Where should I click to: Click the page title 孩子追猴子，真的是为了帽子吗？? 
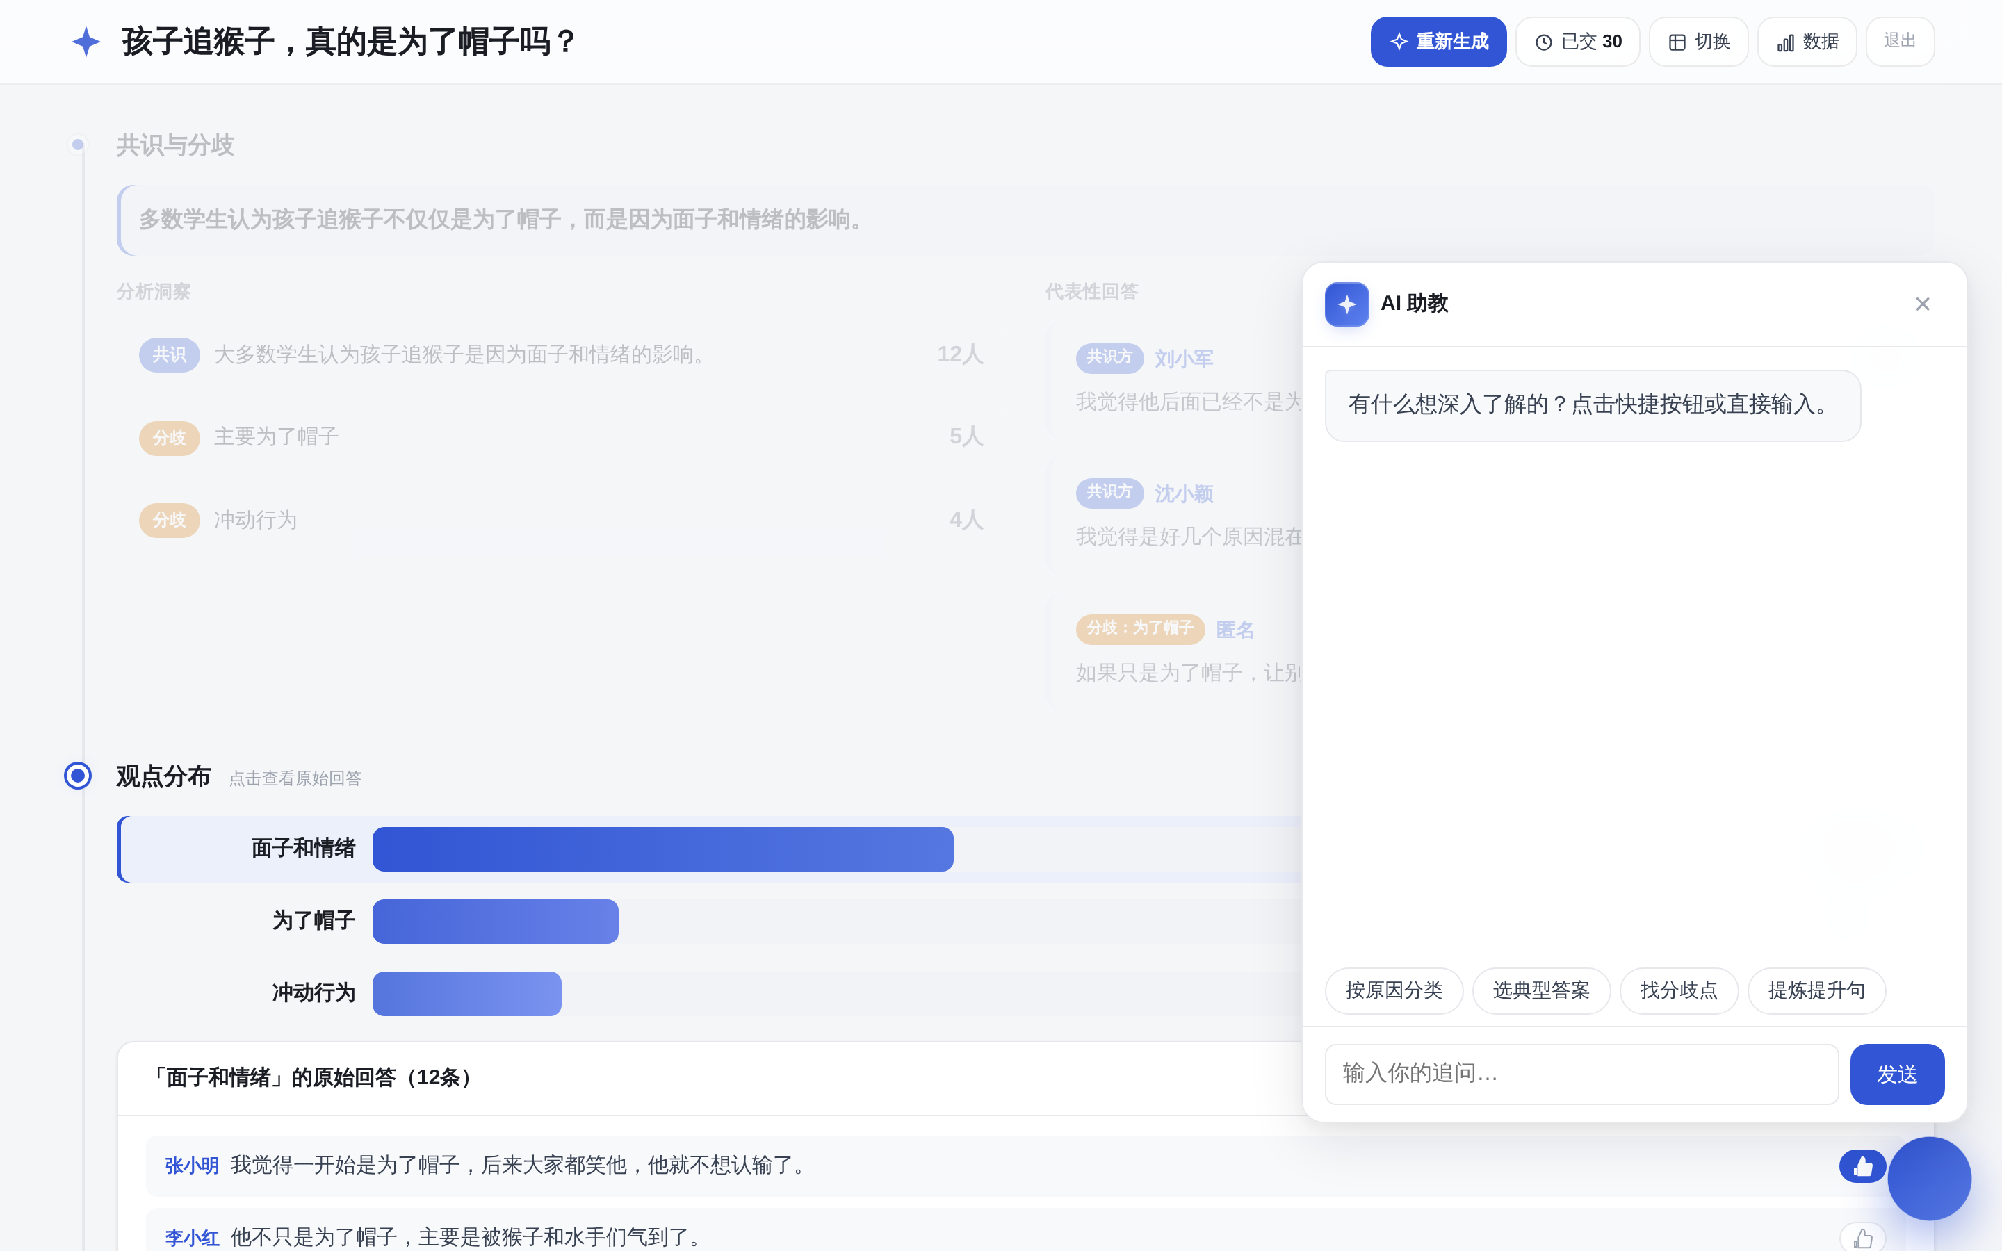pos(348,42)
